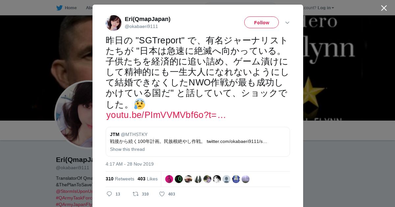Open the Log in dropdown
The height and width of the screenshot is (207, 395).
(x=326, y=8)
